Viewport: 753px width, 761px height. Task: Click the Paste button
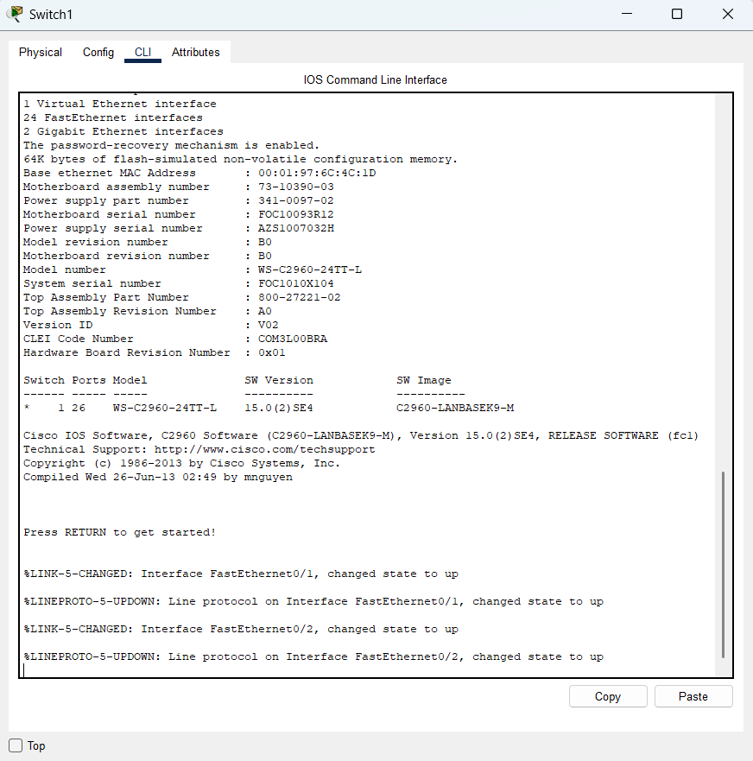tap(693, 696)
